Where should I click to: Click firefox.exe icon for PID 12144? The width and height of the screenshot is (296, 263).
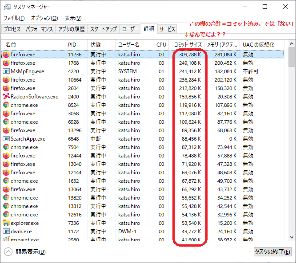pyautogui.click(x=6, y=173)
